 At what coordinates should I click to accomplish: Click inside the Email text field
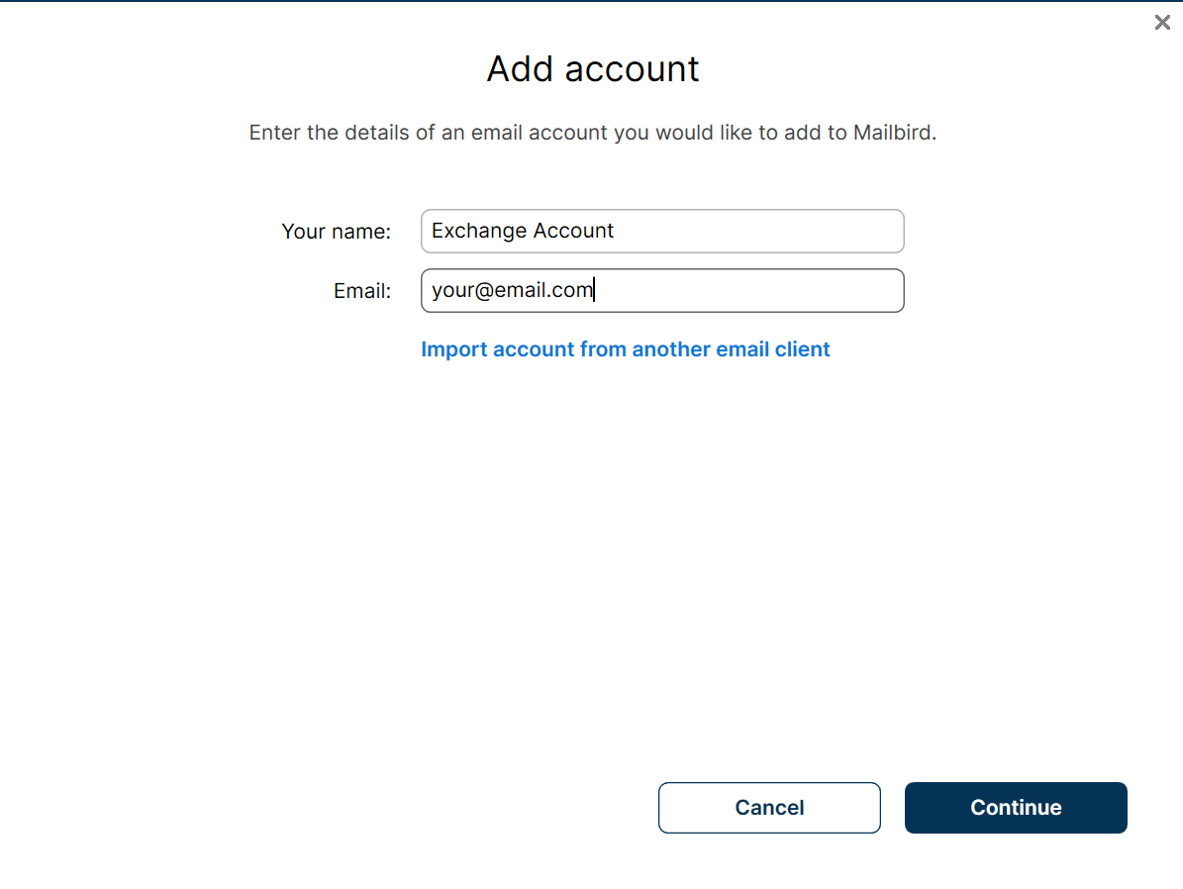pyautogui.click(x=661, y=290)
